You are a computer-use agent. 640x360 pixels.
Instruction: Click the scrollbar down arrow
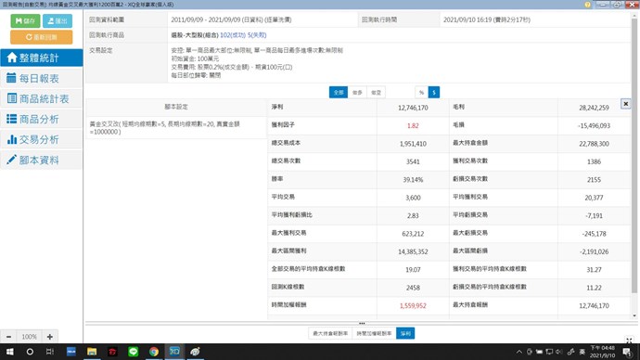tap(634, 315)
